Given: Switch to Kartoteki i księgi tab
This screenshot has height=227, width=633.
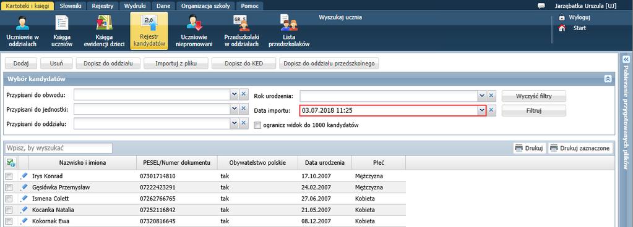Looking at the screenshot, I should click(x=27, y=6).
